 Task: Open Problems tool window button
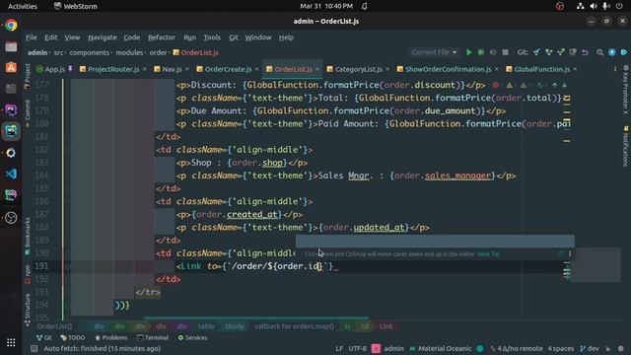111,337
